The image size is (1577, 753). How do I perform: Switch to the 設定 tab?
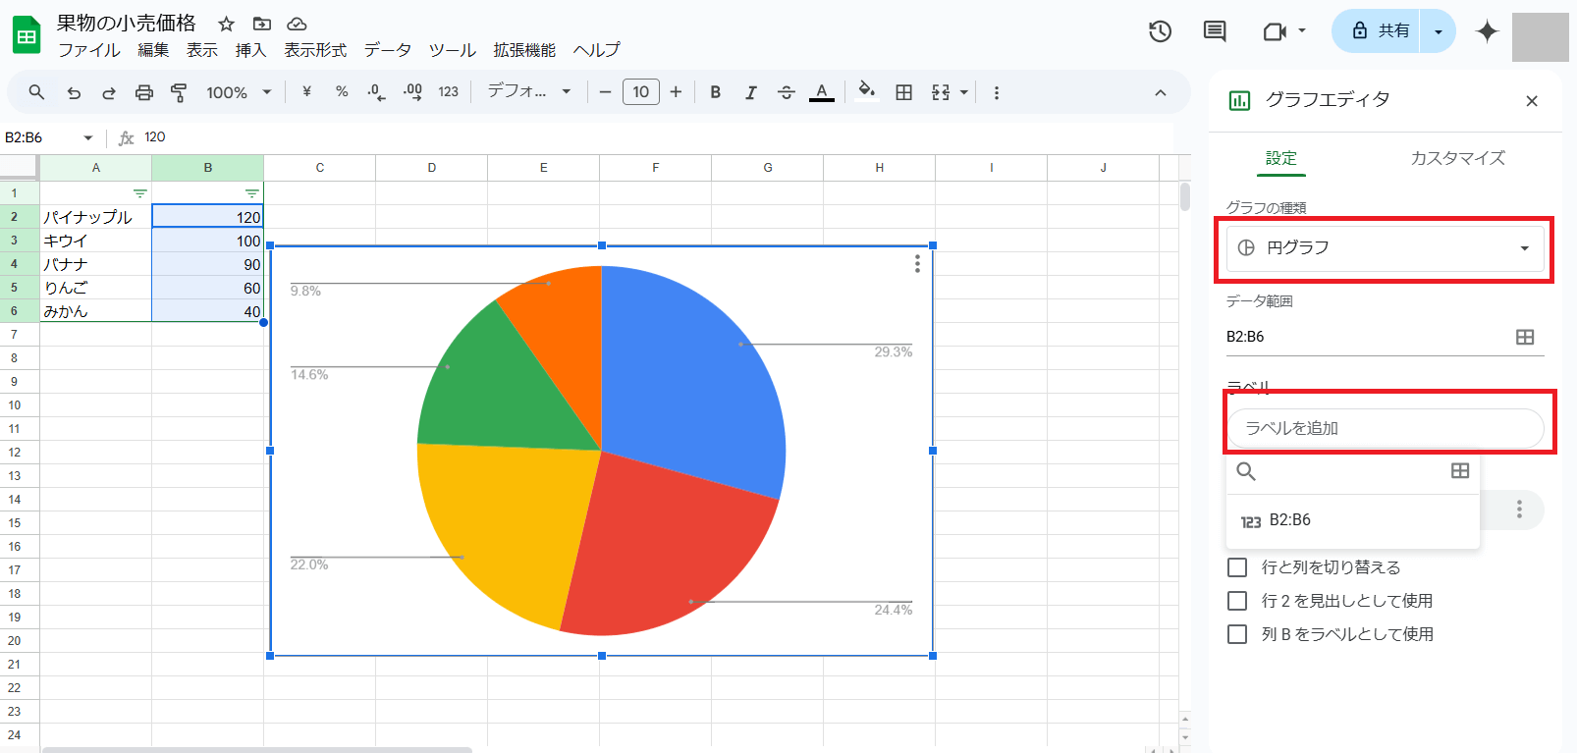pos(1280,158)
